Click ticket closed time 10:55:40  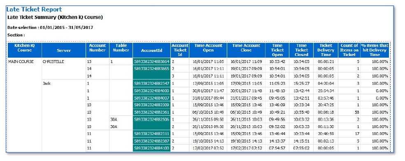click(301, 112)
